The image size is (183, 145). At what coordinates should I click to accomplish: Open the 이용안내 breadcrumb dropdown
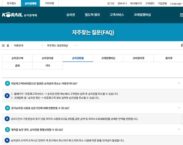click(28, 45)
